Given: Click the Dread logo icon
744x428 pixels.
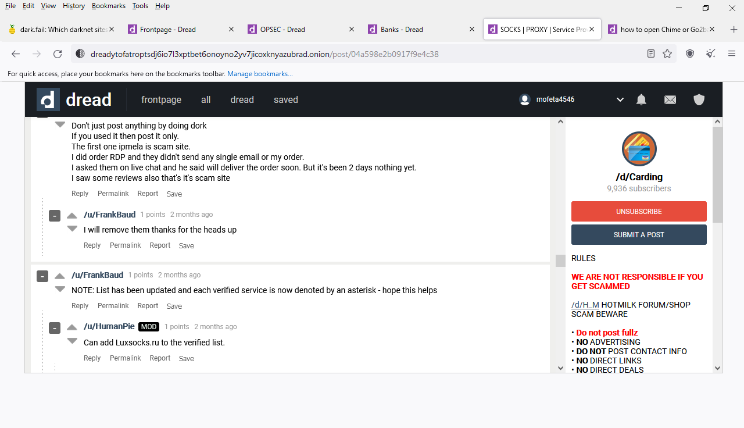Looking at the screenshot, I should (48, 99).
